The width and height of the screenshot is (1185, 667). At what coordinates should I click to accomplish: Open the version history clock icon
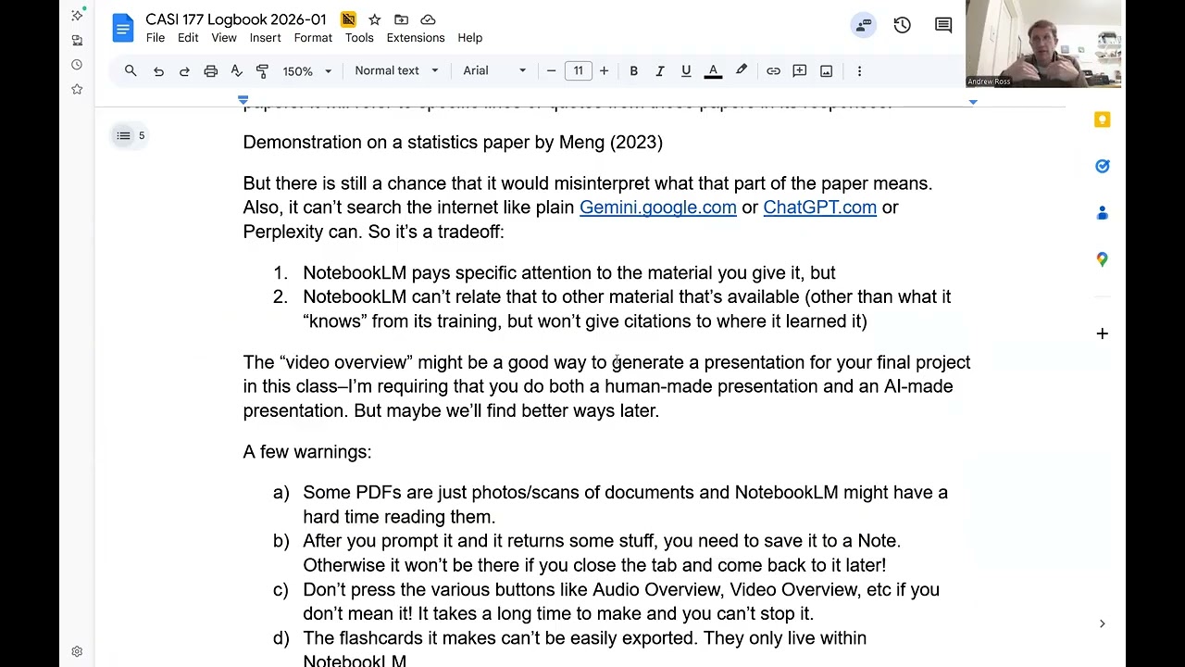tap(902, 25)
